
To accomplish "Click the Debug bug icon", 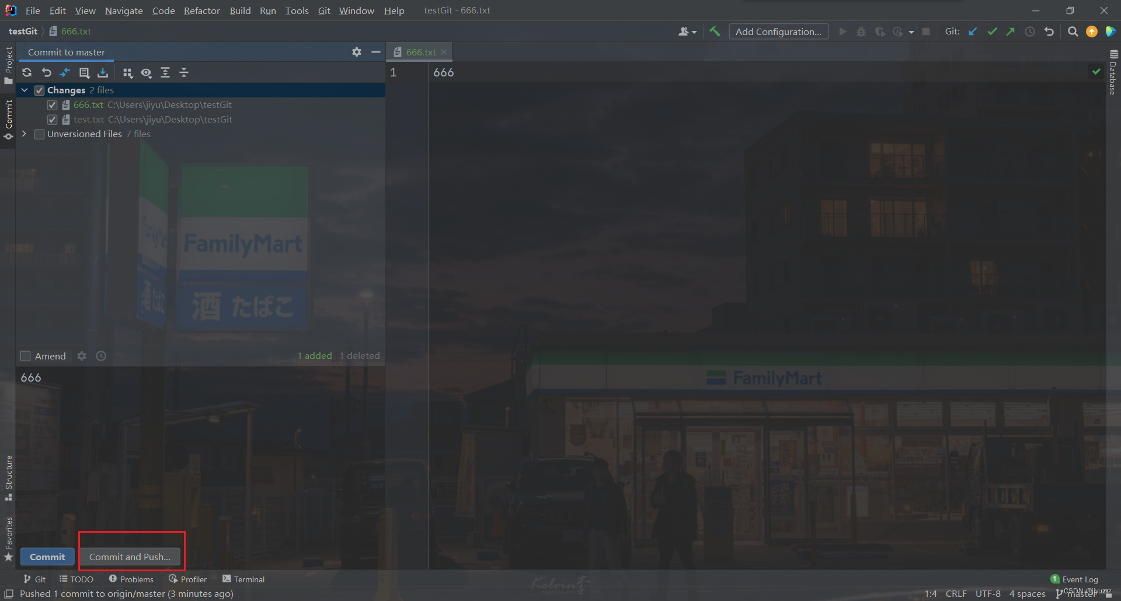I will (x=861, y=32).
